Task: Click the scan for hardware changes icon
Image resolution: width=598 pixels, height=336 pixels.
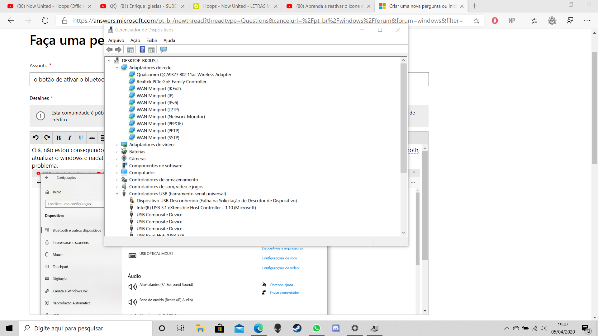Action: click(x=163, y=49)
